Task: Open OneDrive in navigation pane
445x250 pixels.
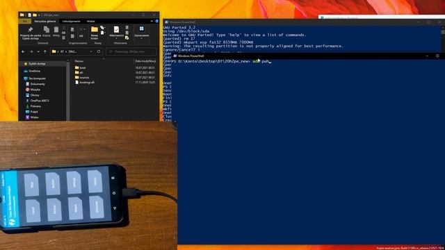Action: point(34,71)
